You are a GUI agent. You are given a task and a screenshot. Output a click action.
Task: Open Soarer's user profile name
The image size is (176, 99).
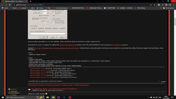pos(13,89)
